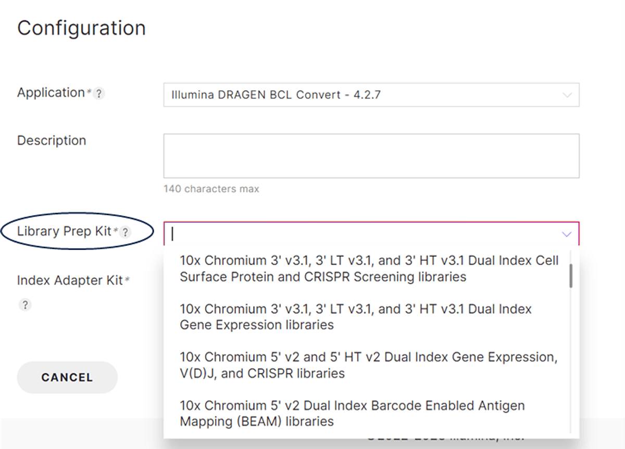The height and width of the screenshot is (449, 625).
Task: Click the dropdown list scrollbar thumb
Action: [x=571, y=276]
